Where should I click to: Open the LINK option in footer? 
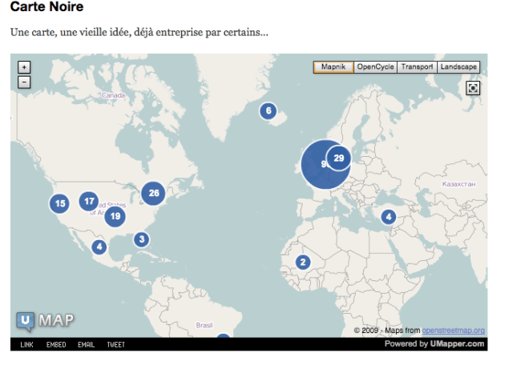click(26, 344)
